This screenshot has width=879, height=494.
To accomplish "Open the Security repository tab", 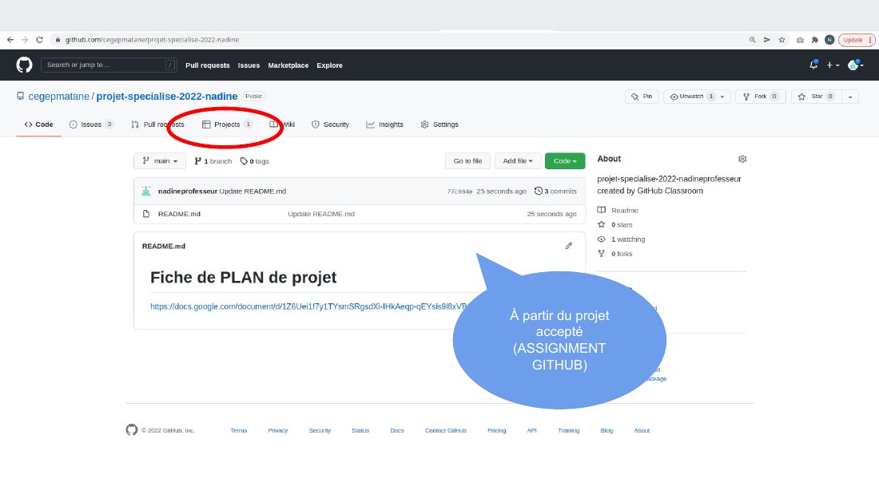I will [x=330, y=124].
